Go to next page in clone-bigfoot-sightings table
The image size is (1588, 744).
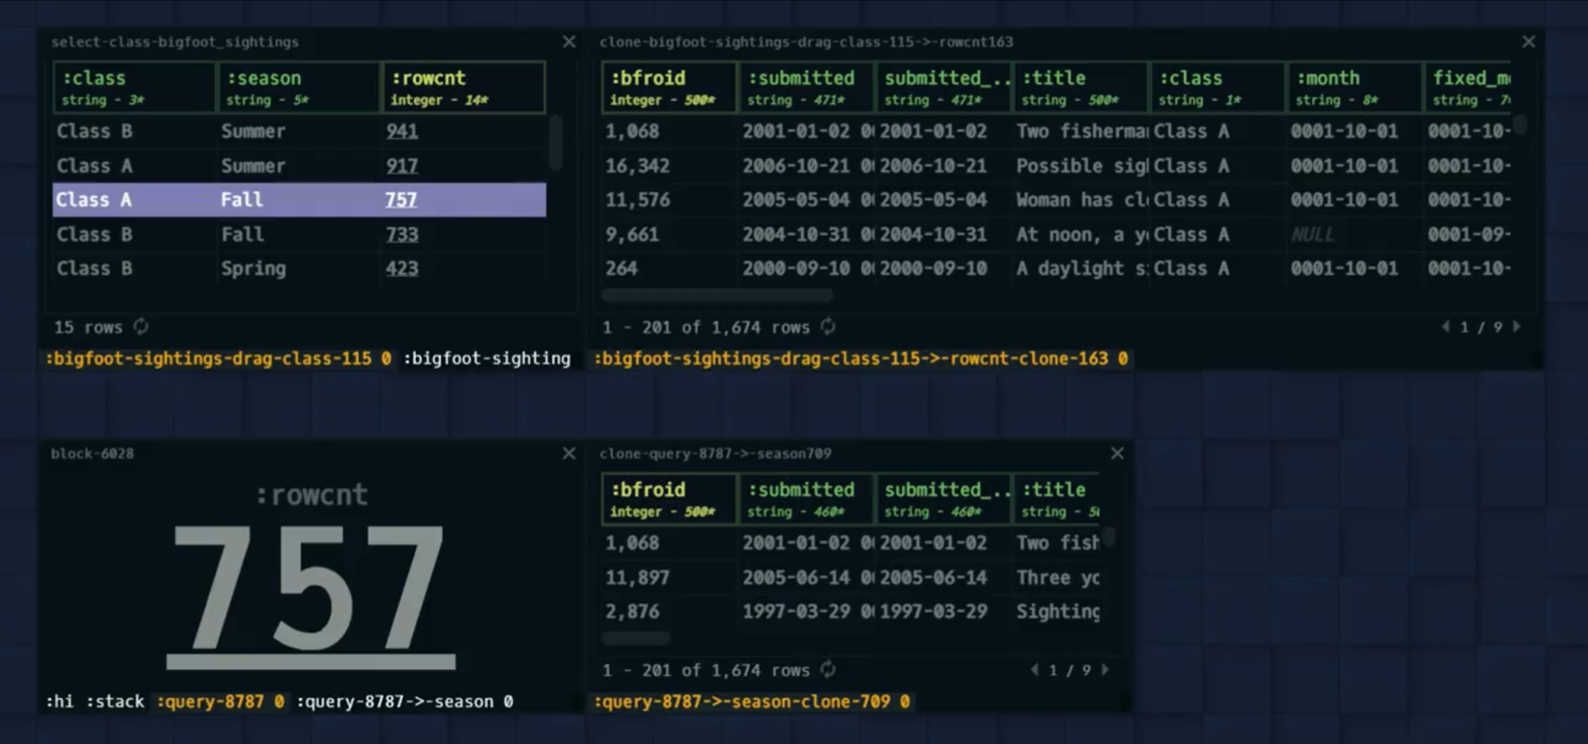[x=1517, y=327]
